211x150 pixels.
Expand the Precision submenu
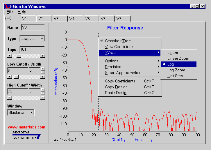tap(130, 67)
